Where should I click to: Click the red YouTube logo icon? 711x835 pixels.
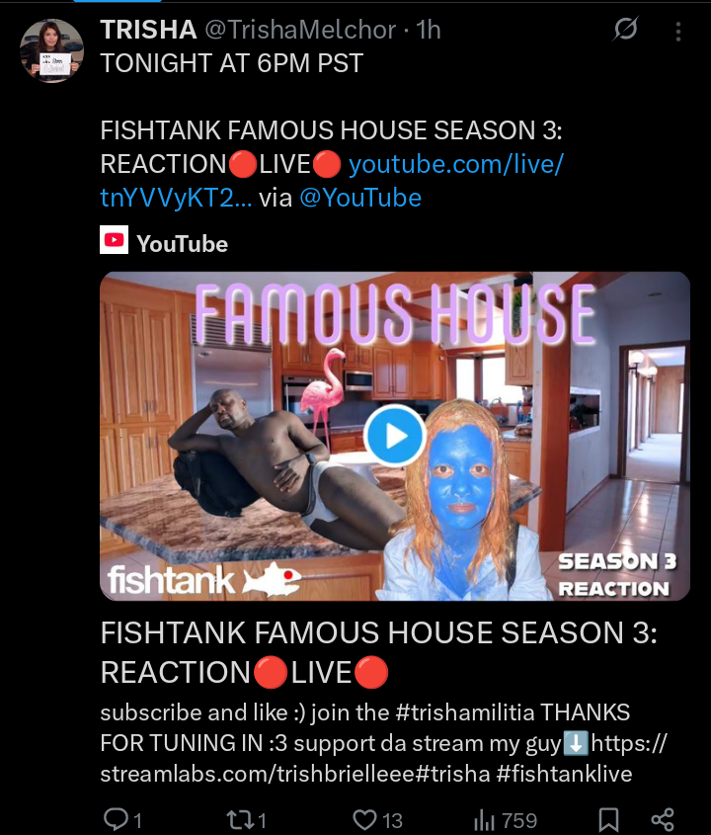[x=114, y=240]
